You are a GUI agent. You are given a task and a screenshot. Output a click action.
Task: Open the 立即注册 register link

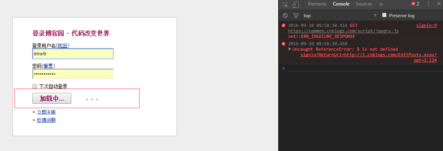pos(46,112)
